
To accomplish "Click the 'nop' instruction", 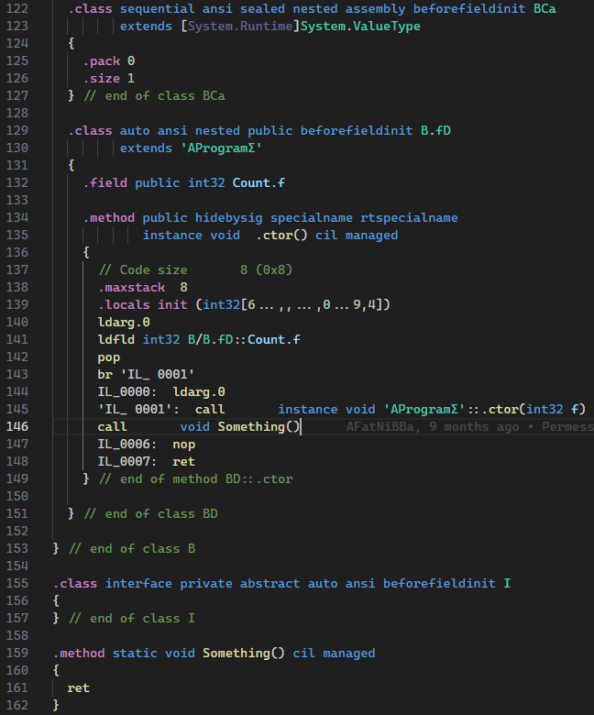I will point(183,445).
